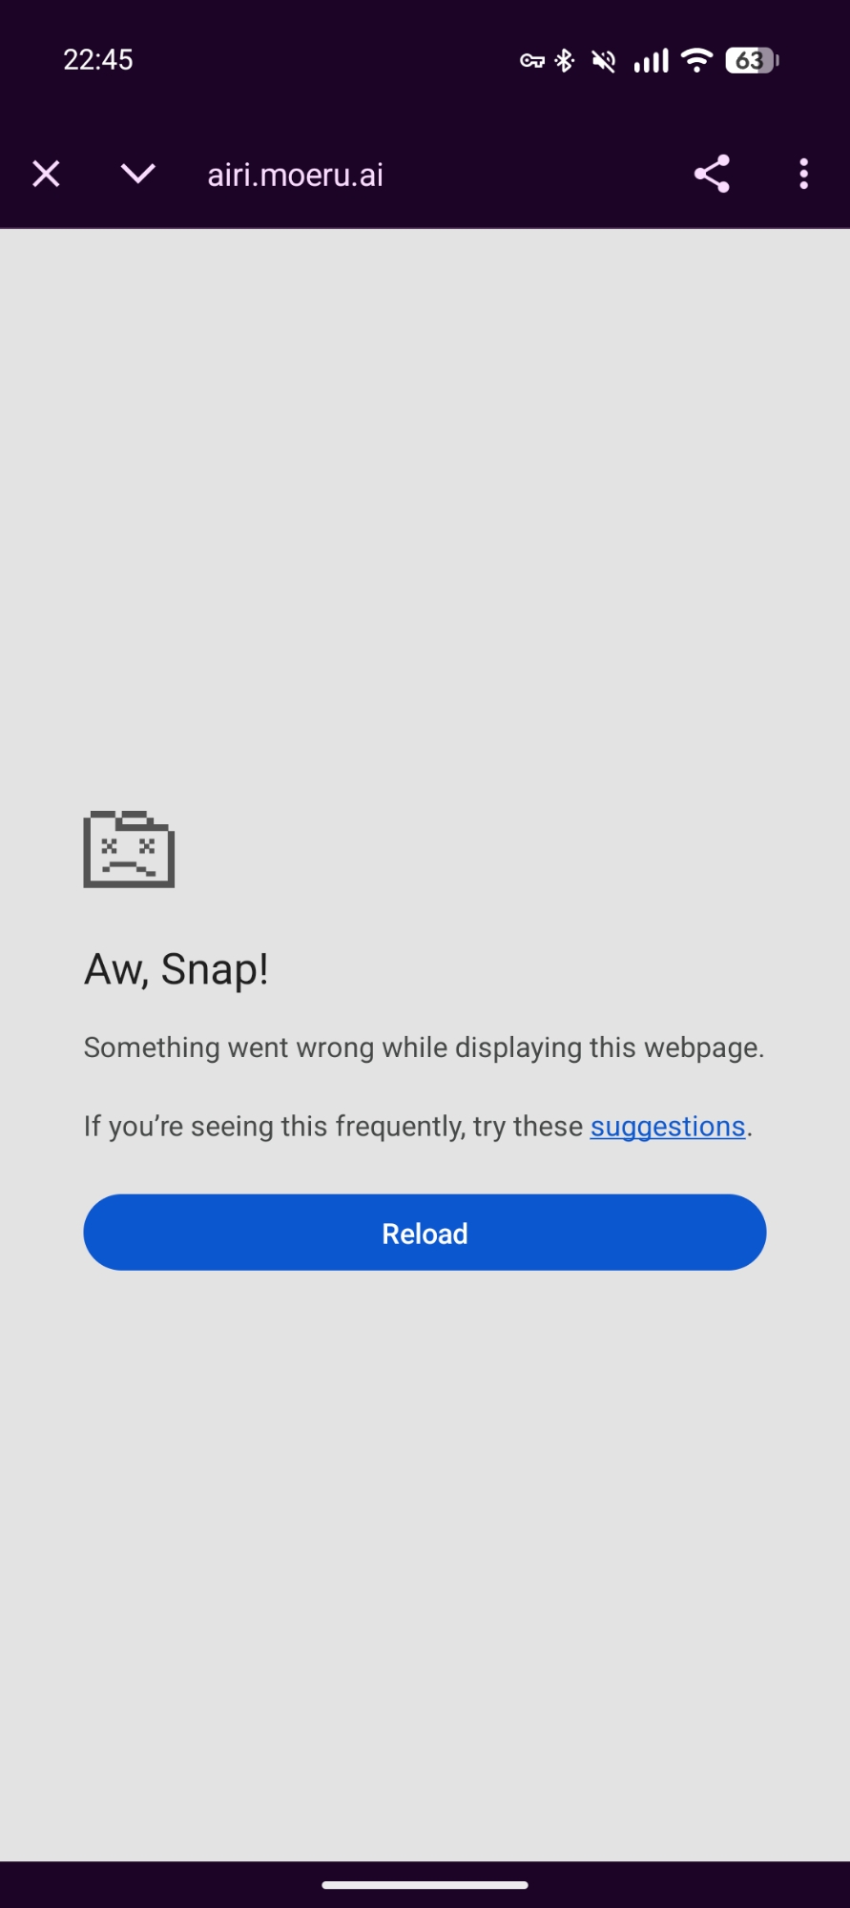The height and width of the screenshot is (1908, 850).
Task: Tap the blue Reload button
Action: 425,1233
